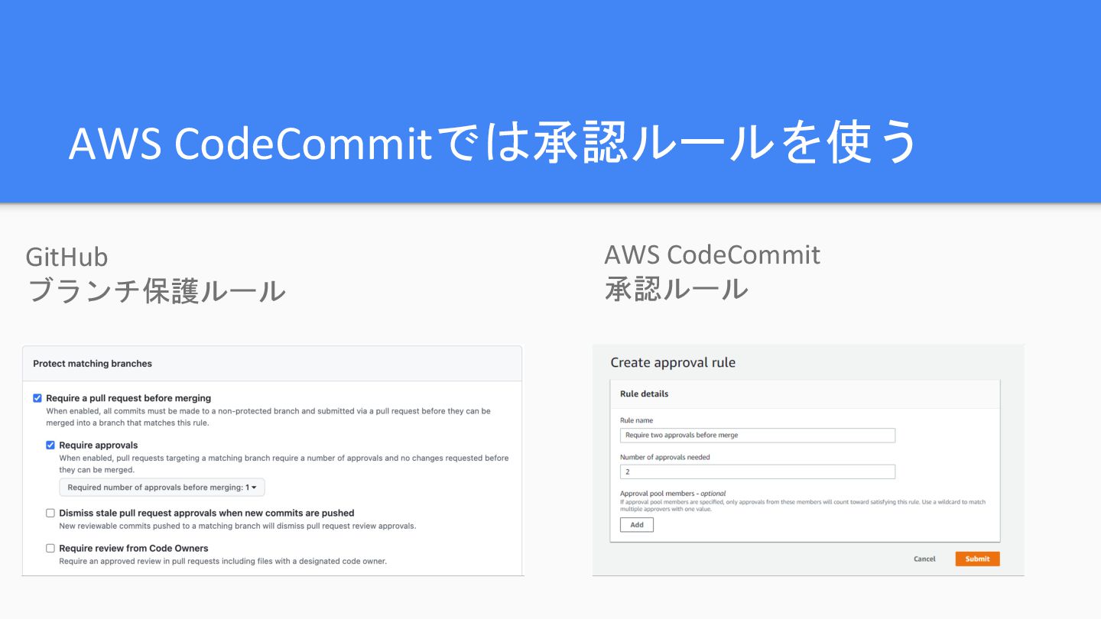The image size is (1101, 619).
Task: Select the 'AWS CodeCommit 承認ルール' heading text
Action: [x=712, y=271]
